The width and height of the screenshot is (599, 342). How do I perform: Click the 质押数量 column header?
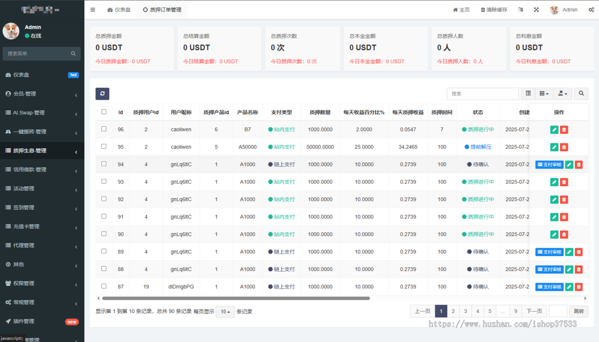[x=320, y=112]
